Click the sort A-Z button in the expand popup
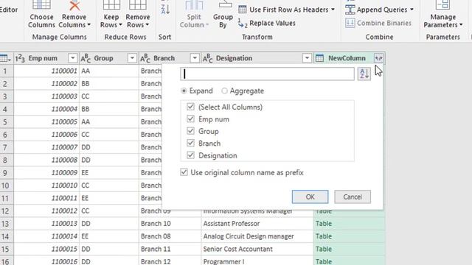 tap(364, 74)
